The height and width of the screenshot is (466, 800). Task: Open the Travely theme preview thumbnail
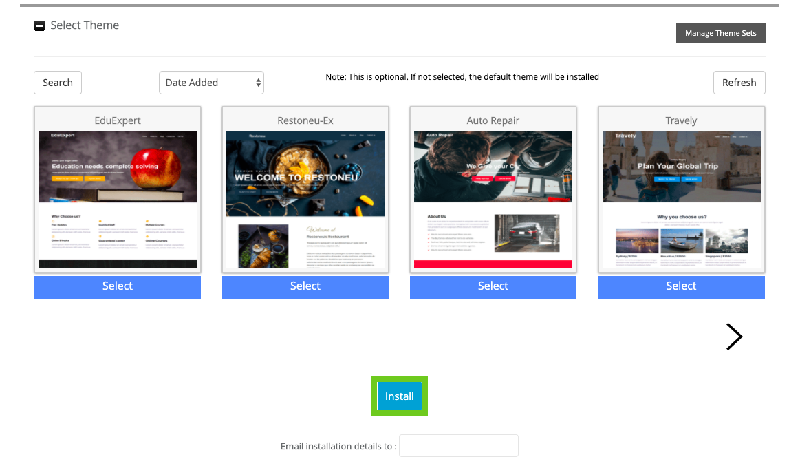[x=681, y=200]
